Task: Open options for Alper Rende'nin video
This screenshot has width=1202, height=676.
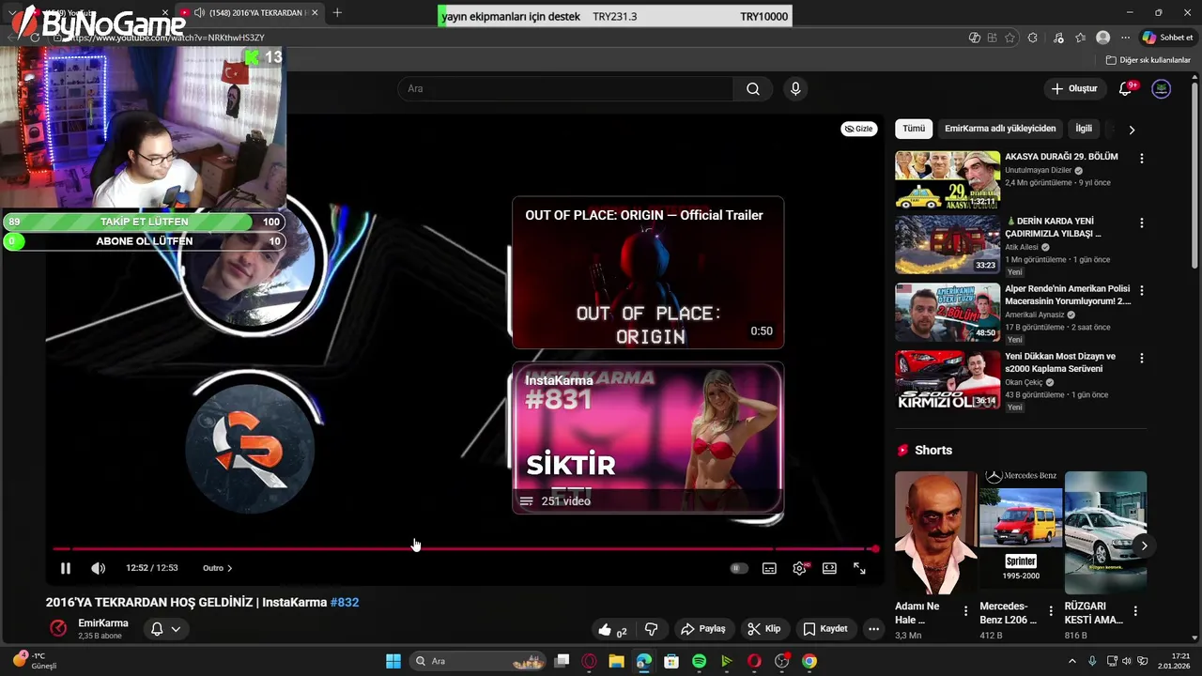Action: point(1142,291)
